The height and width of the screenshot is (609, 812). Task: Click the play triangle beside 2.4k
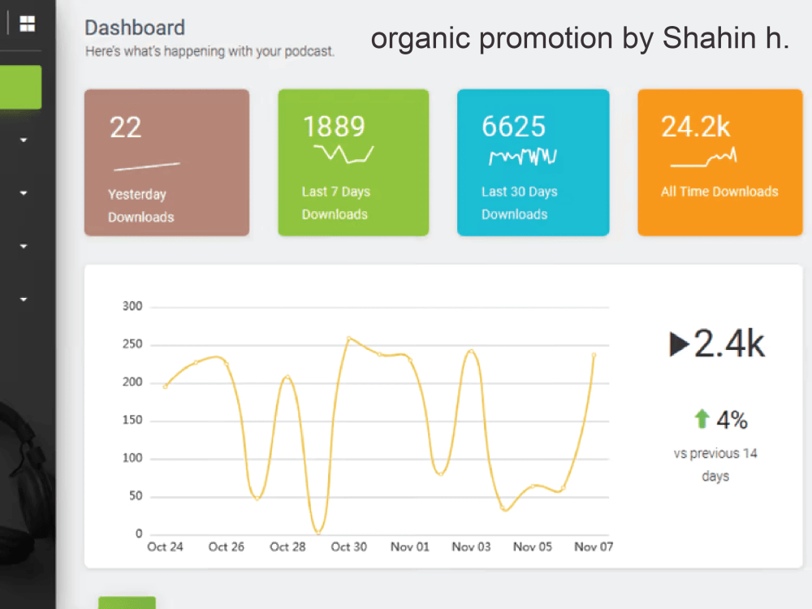pos(679,343)
